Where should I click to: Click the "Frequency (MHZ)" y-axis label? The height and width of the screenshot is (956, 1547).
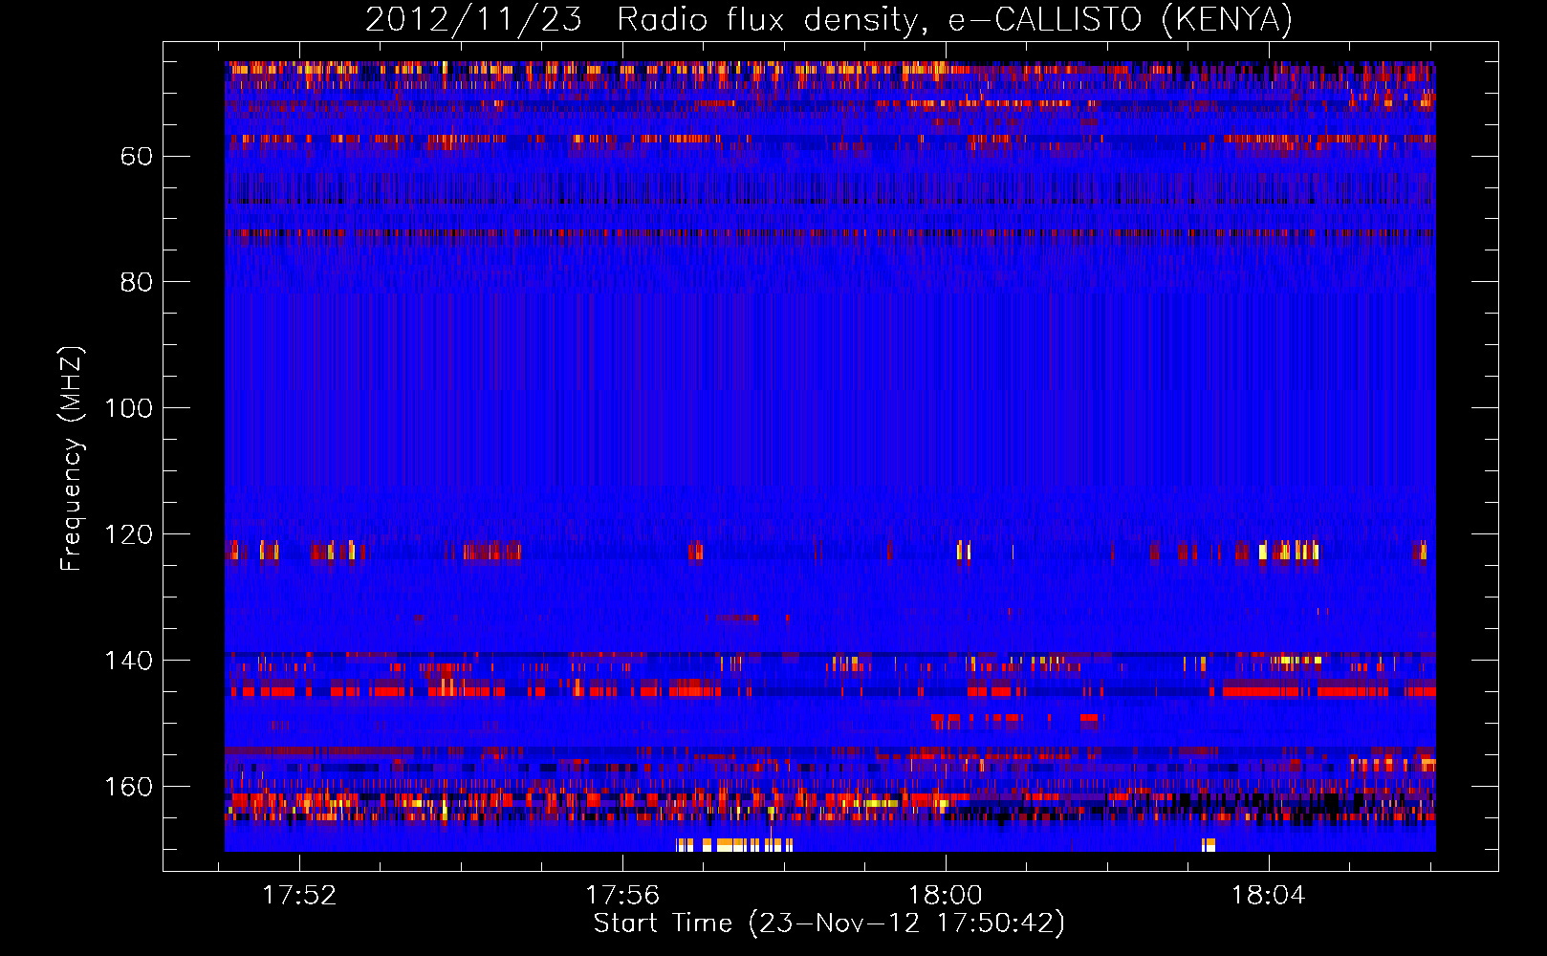(x=73, y=459)
